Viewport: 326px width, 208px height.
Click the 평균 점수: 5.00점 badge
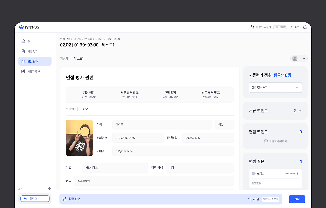click(271, 199)
